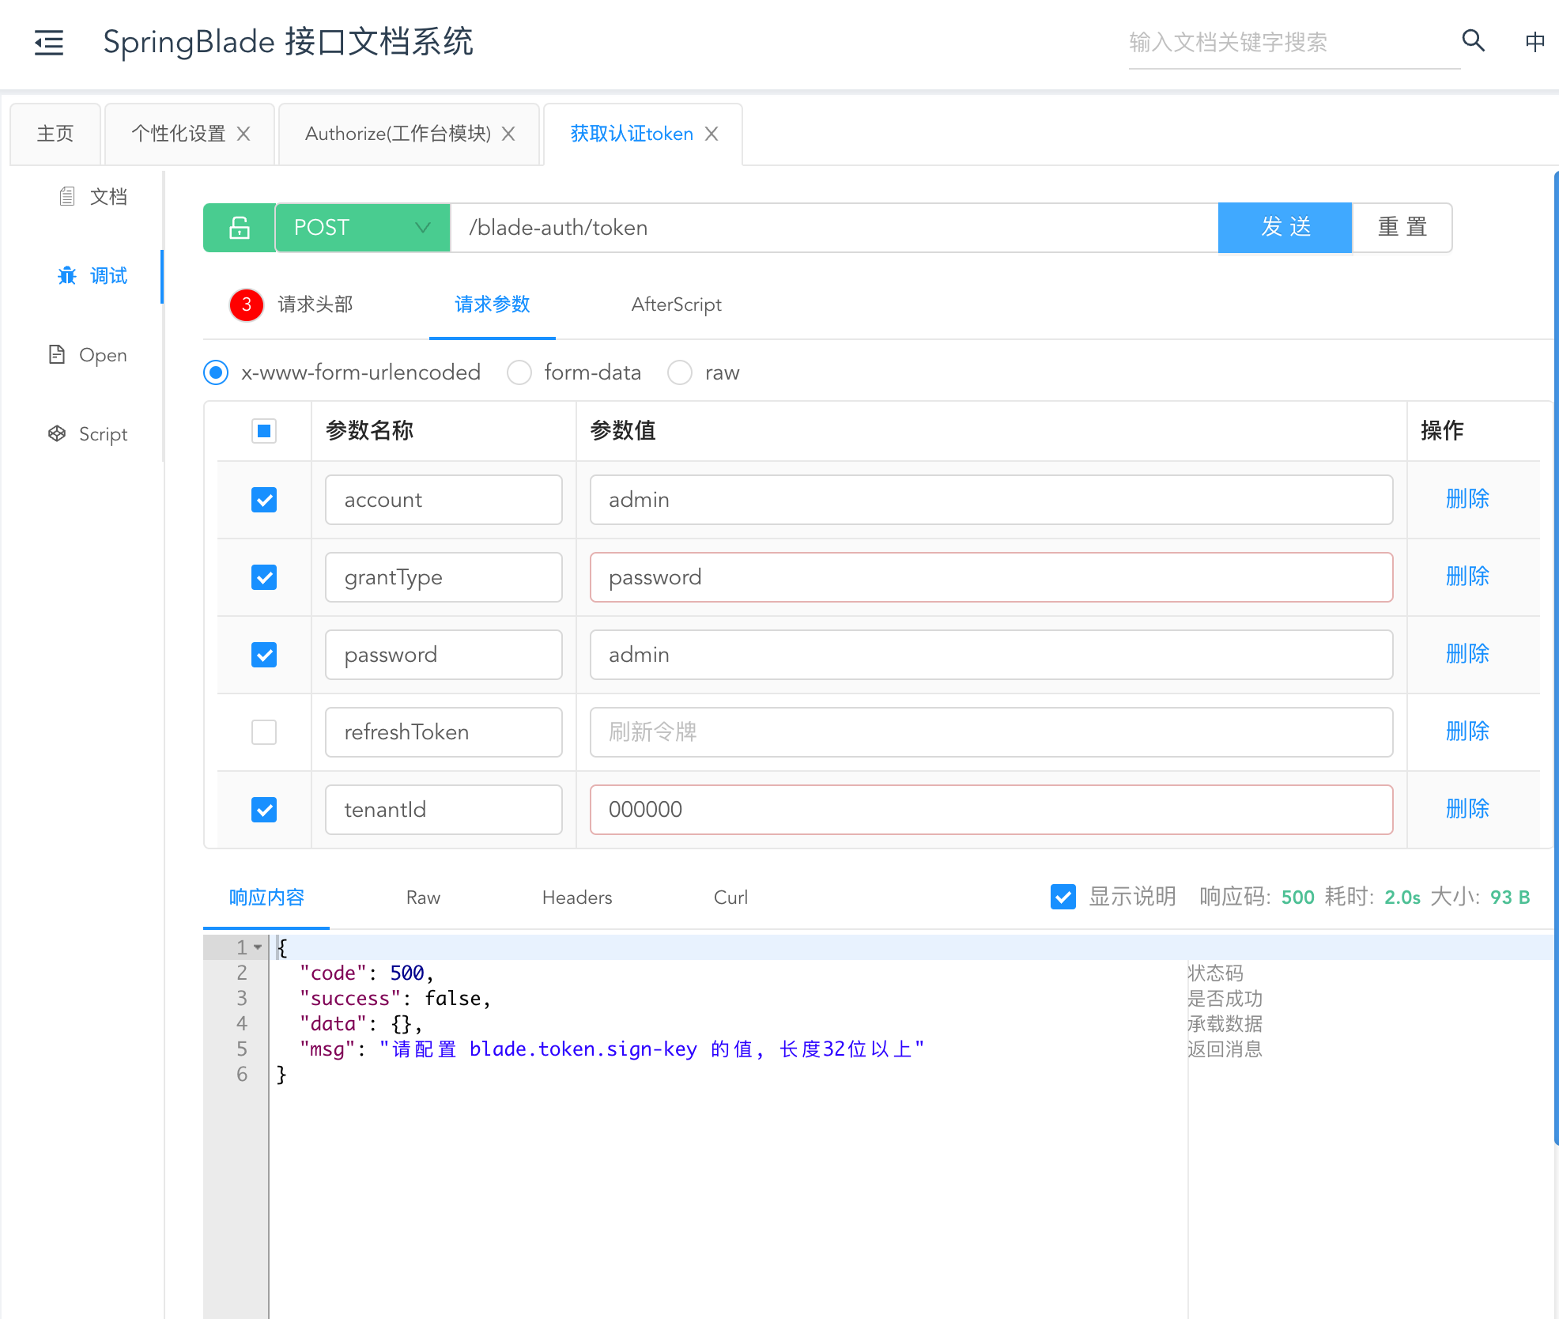Select x-www-form-urlencoded radio button
1559x1319 pixels.
click(x=216, y=372)
